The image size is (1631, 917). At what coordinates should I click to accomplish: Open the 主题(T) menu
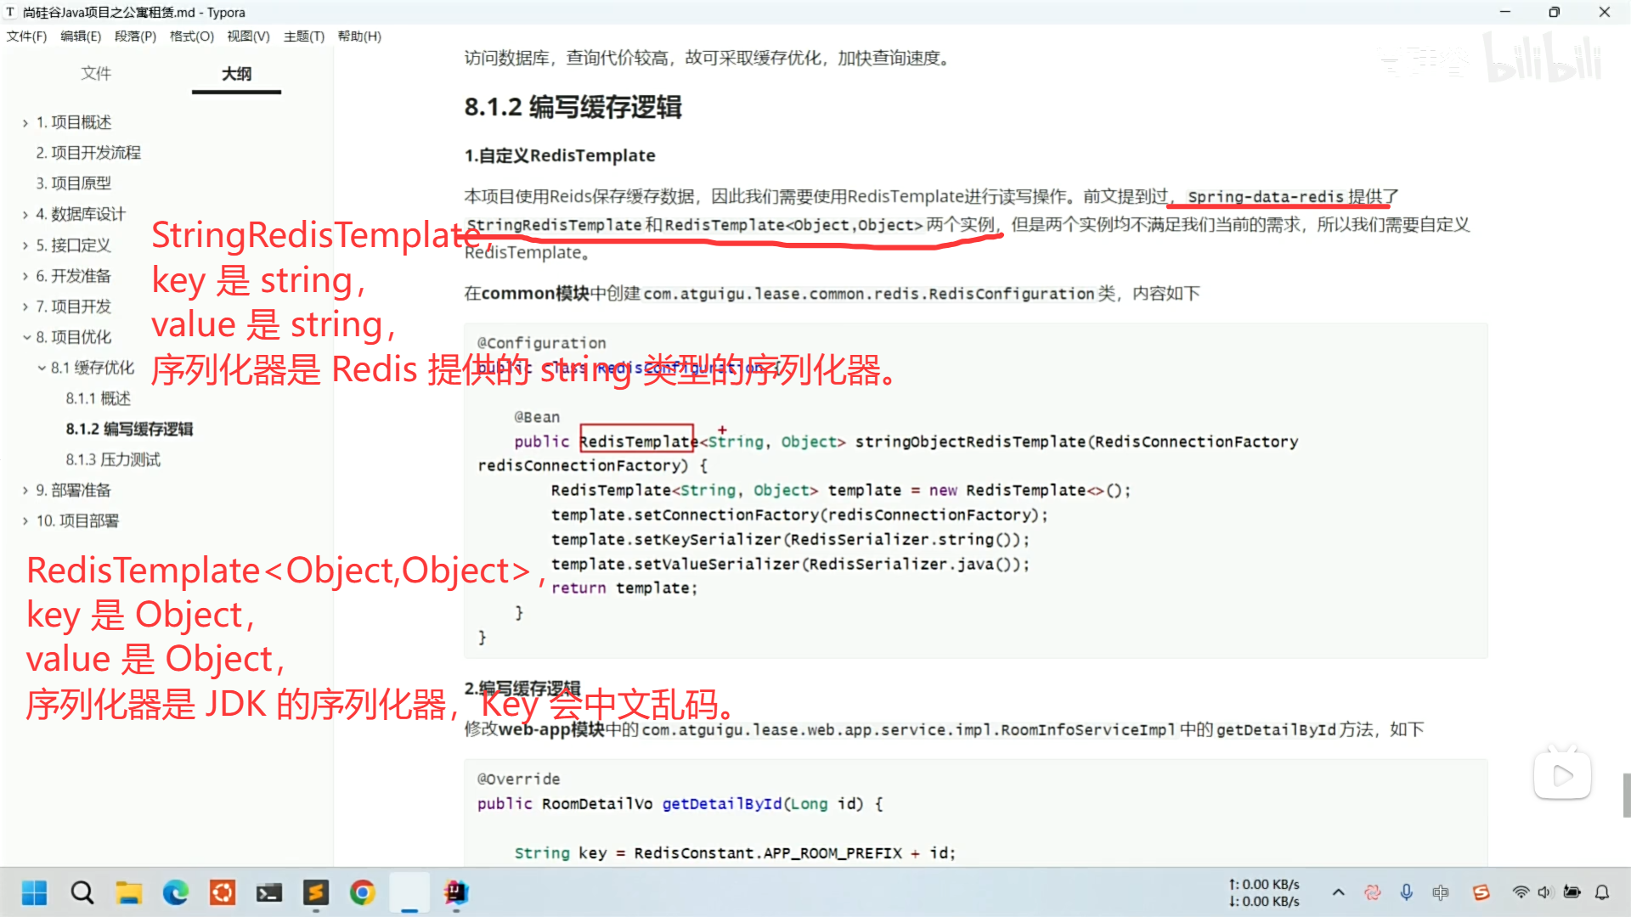click(303, 37)
